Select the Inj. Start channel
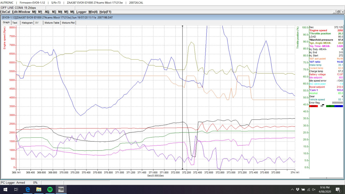Image resolution: width=345 pixels, height=194 pixels. (326, 56)
